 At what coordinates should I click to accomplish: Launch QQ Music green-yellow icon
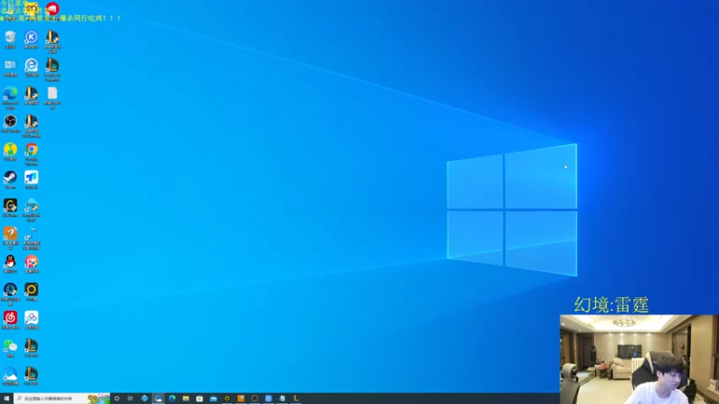tap(10, 152)
